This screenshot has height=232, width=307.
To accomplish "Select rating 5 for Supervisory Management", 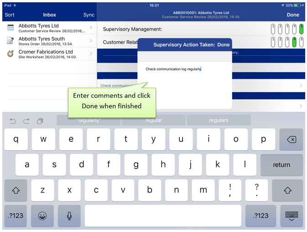I will (x=302, y=29).
